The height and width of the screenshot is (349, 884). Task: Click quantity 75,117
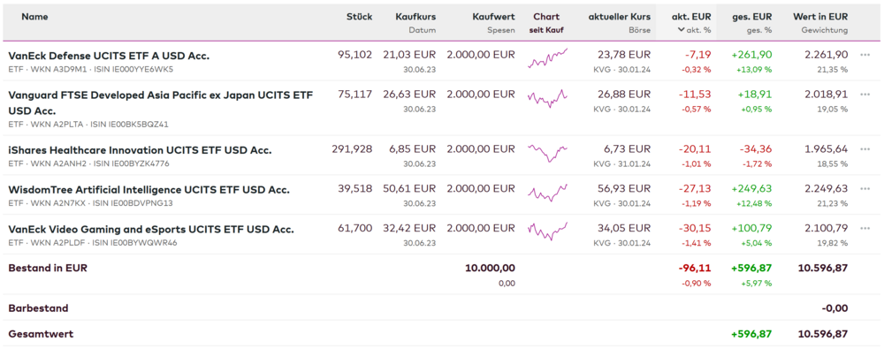(x=355, y=95)
